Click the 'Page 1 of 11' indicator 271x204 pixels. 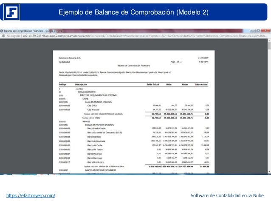point(176,62)
